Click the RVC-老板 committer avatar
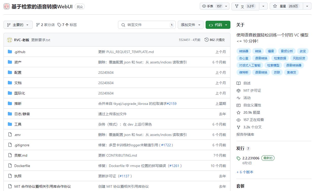Viewport: 315px width, 191px height. click(10, 40)
